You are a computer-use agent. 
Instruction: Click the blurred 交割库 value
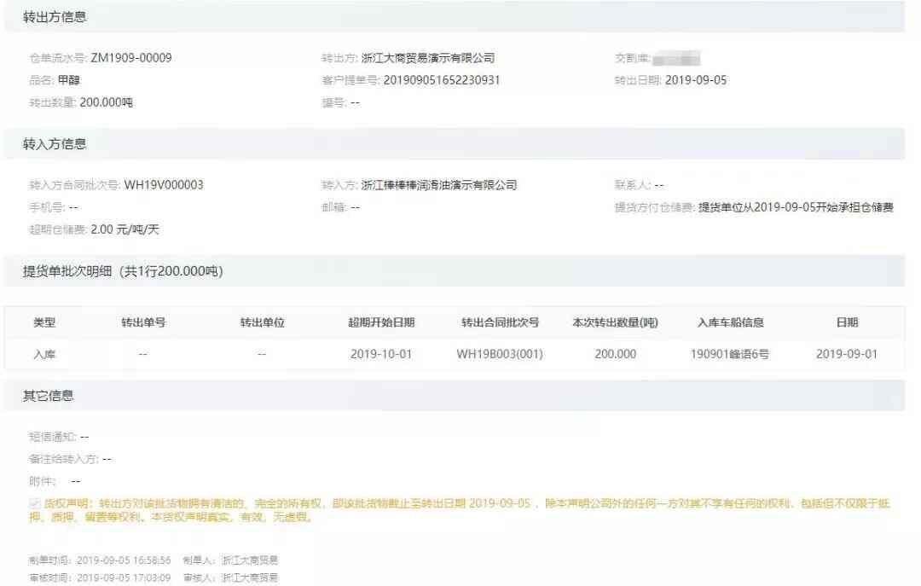point(676,59)
